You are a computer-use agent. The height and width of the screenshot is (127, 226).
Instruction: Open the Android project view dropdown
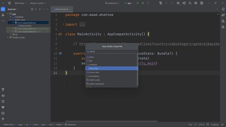(13, 9)
